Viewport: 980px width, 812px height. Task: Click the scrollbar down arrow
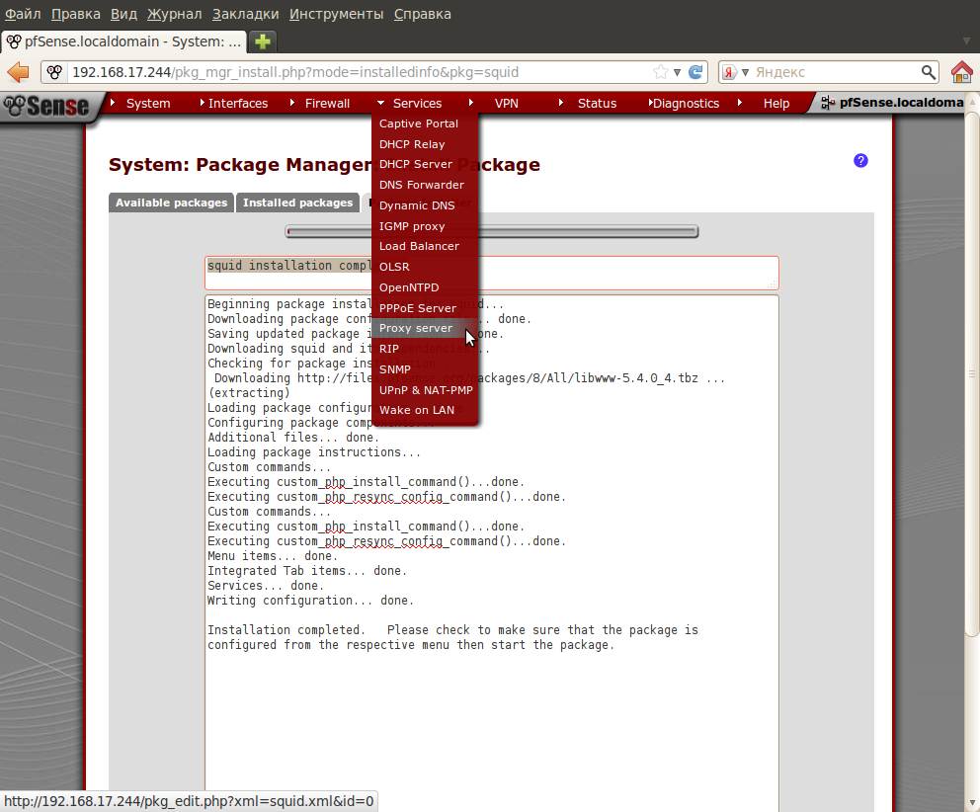pyautogui.click(x=972, y=803)
